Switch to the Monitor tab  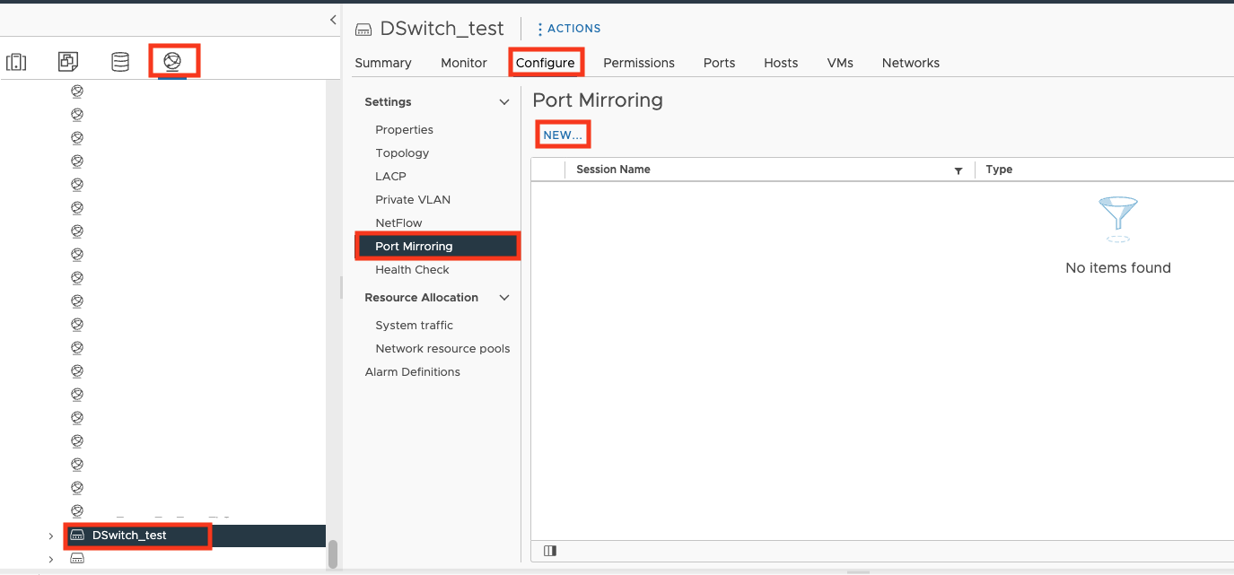[463, 63]
